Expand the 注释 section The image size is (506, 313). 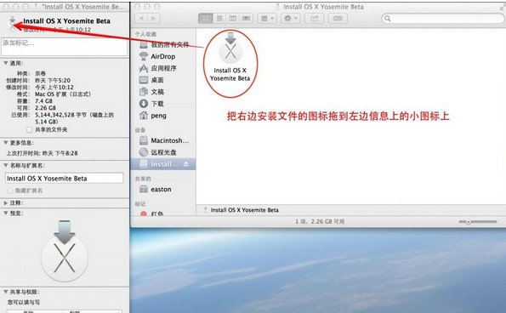pos(5,203)
